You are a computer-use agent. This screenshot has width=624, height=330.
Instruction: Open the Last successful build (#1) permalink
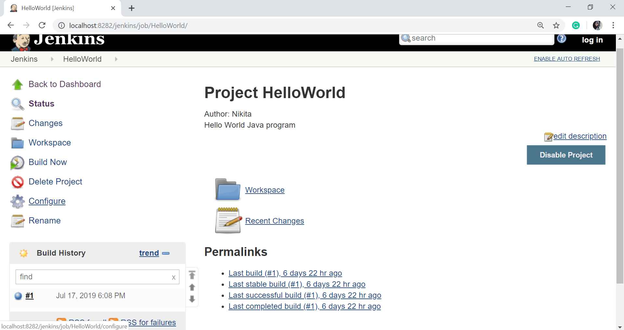click(305, 295)
